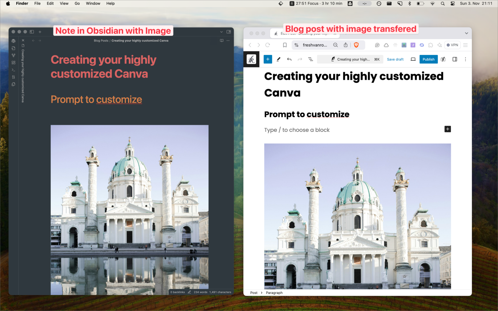Open the Yoast SEO panel icon
Image resolution: width=498 pixels, height=311 pixels.
[443, 59]
